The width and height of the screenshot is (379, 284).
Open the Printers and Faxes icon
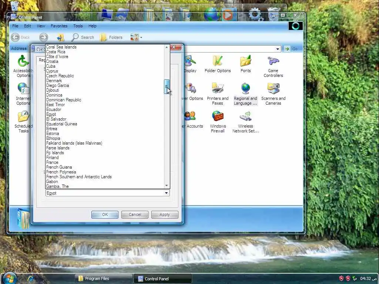pyautogui.click(x=218, y=94)
